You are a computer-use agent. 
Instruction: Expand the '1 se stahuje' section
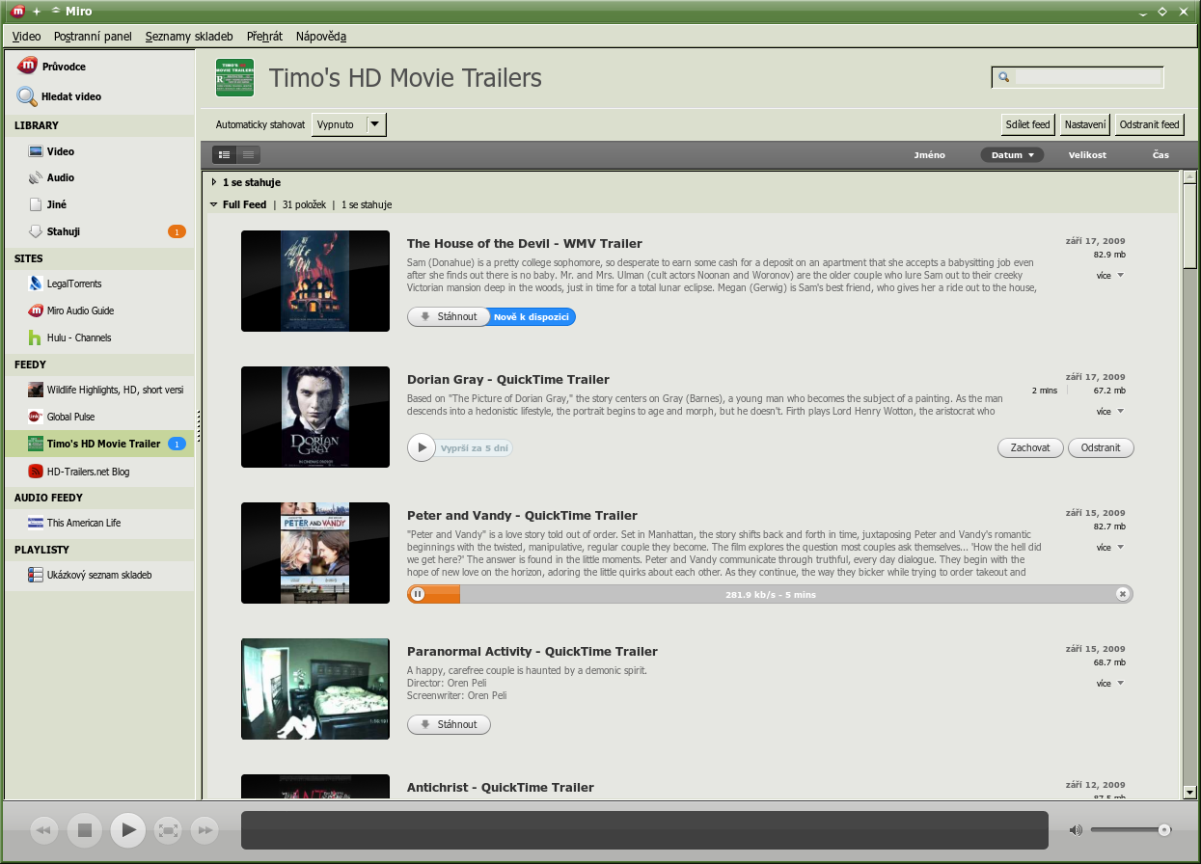(213, 182)
